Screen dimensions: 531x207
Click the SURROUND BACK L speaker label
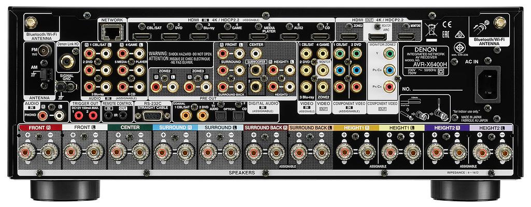click(x=311, y=127)
